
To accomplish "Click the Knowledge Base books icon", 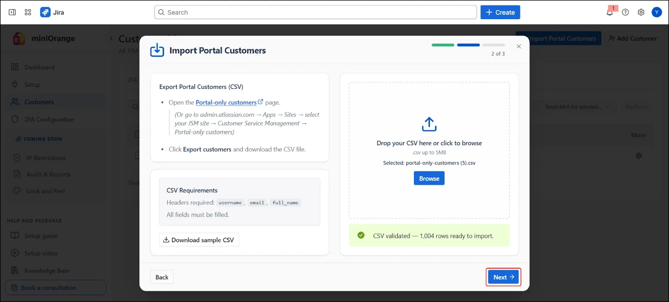I will [15, 270].
